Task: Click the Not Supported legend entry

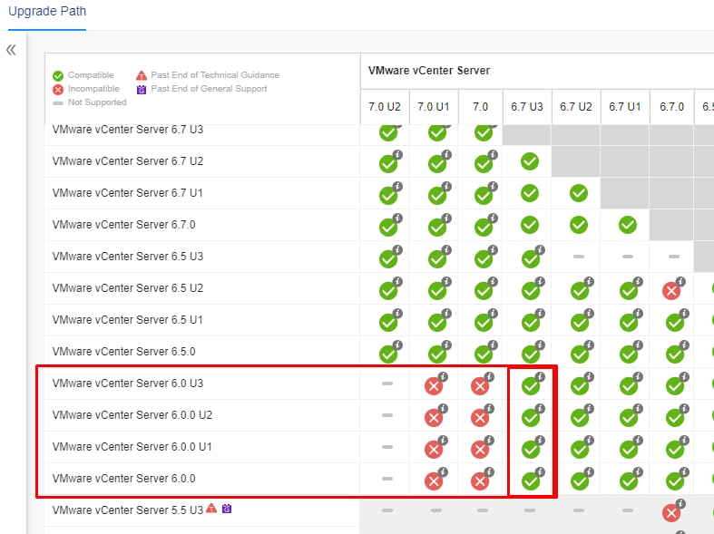Action: point(89,102)
